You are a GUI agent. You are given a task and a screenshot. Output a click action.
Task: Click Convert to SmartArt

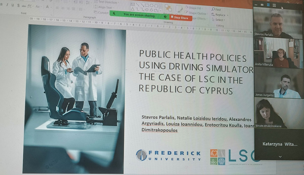101,12
